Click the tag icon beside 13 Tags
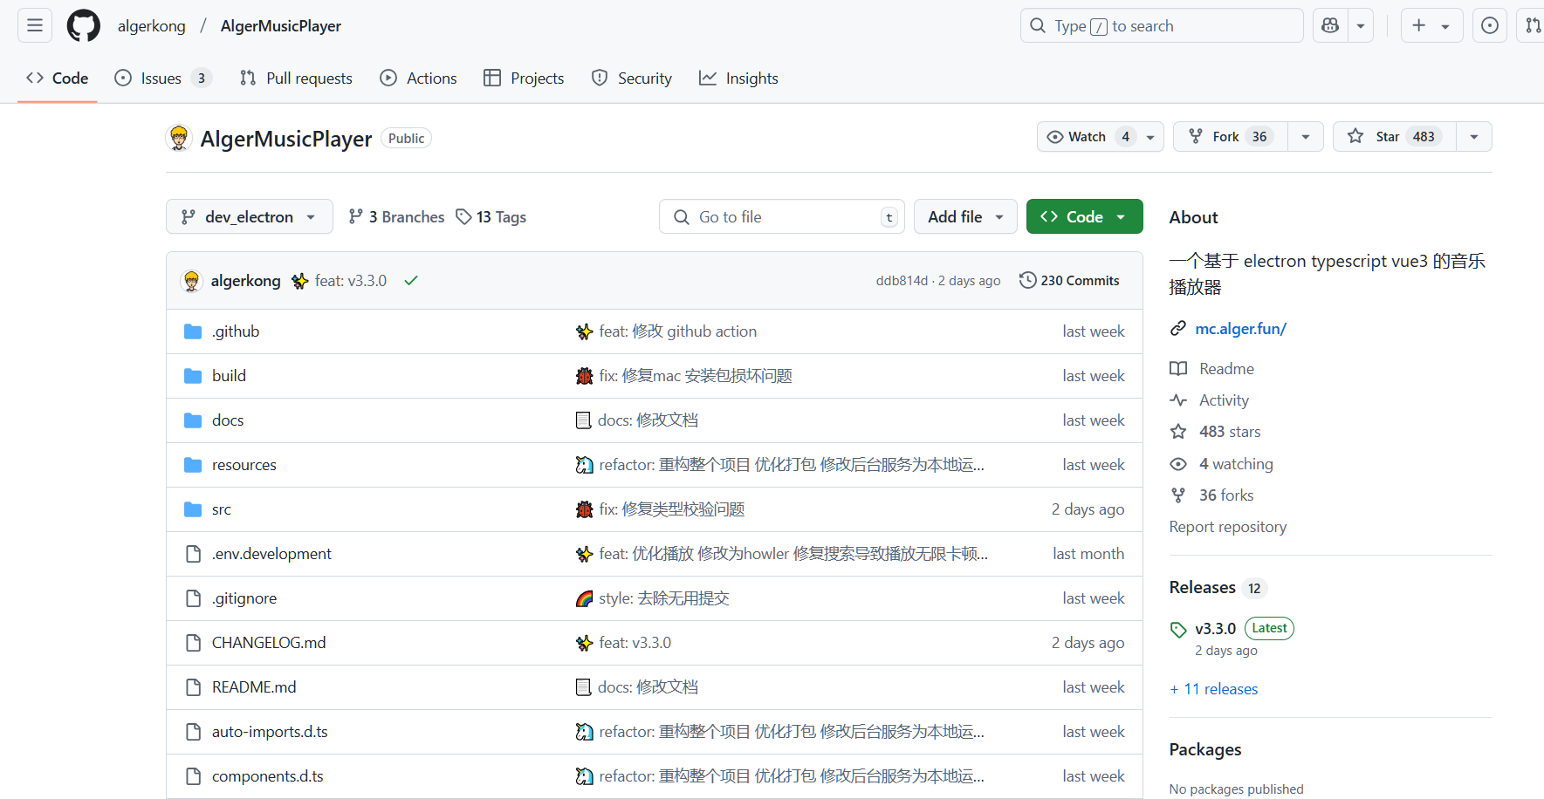1544x799 pixels. [463, 216]
